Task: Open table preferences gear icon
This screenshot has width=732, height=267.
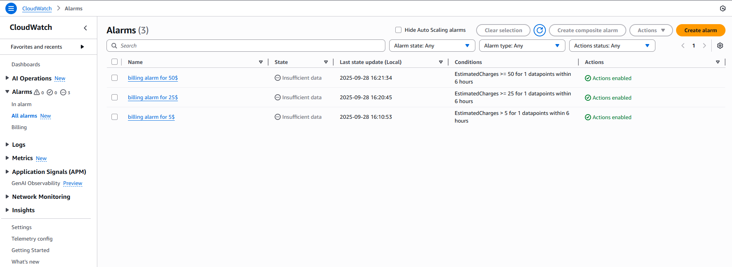Action: 720,46
